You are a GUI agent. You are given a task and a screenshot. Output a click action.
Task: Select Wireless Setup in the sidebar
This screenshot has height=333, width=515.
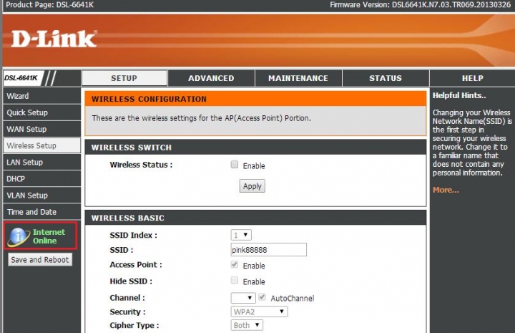(x=41, y=145)
